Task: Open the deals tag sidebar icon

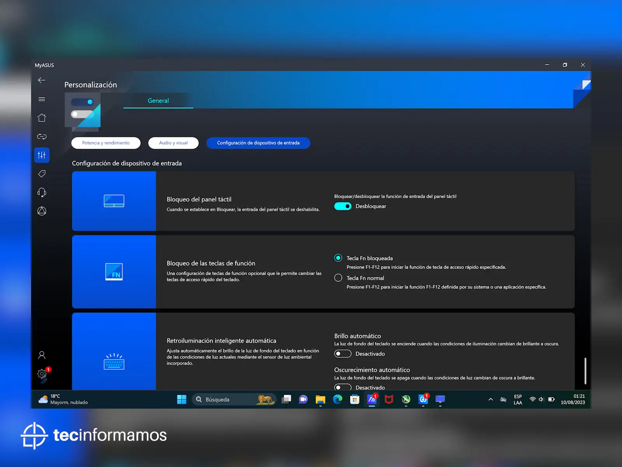Action: 42,174
